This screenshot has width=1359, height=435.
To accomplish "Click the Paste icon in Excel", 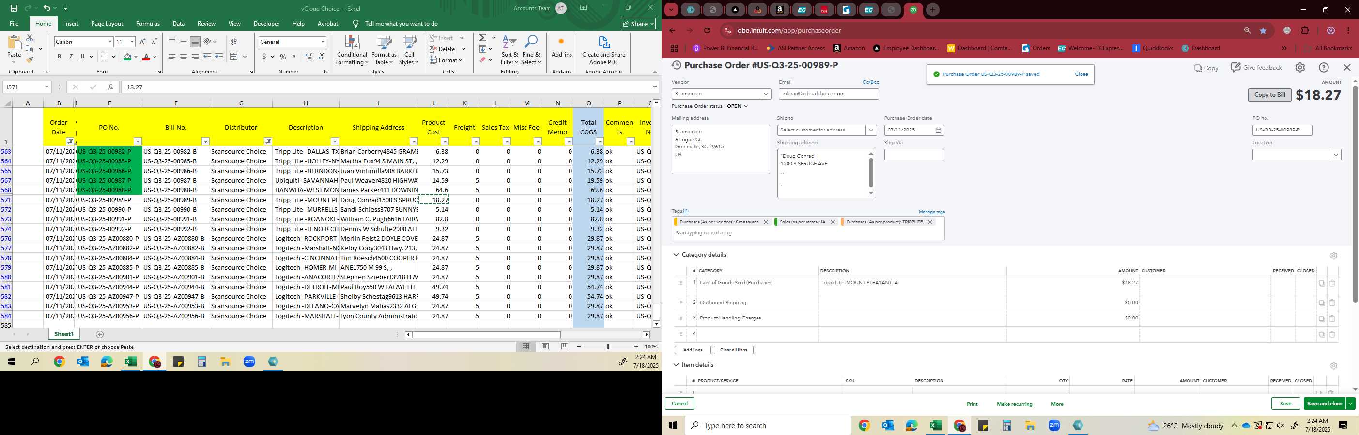I will [14, 43].
